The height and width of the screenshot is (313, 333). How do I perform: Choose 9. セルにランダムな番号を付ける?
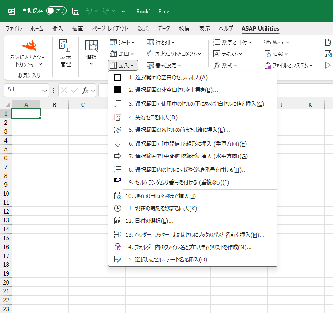click(x=193, y=182)
